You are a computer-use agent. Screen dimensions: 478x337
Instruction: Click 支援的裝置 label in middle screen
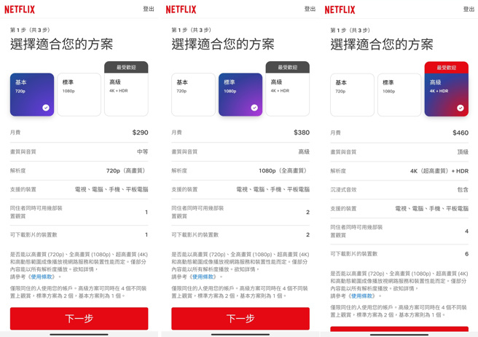(184, 189)
